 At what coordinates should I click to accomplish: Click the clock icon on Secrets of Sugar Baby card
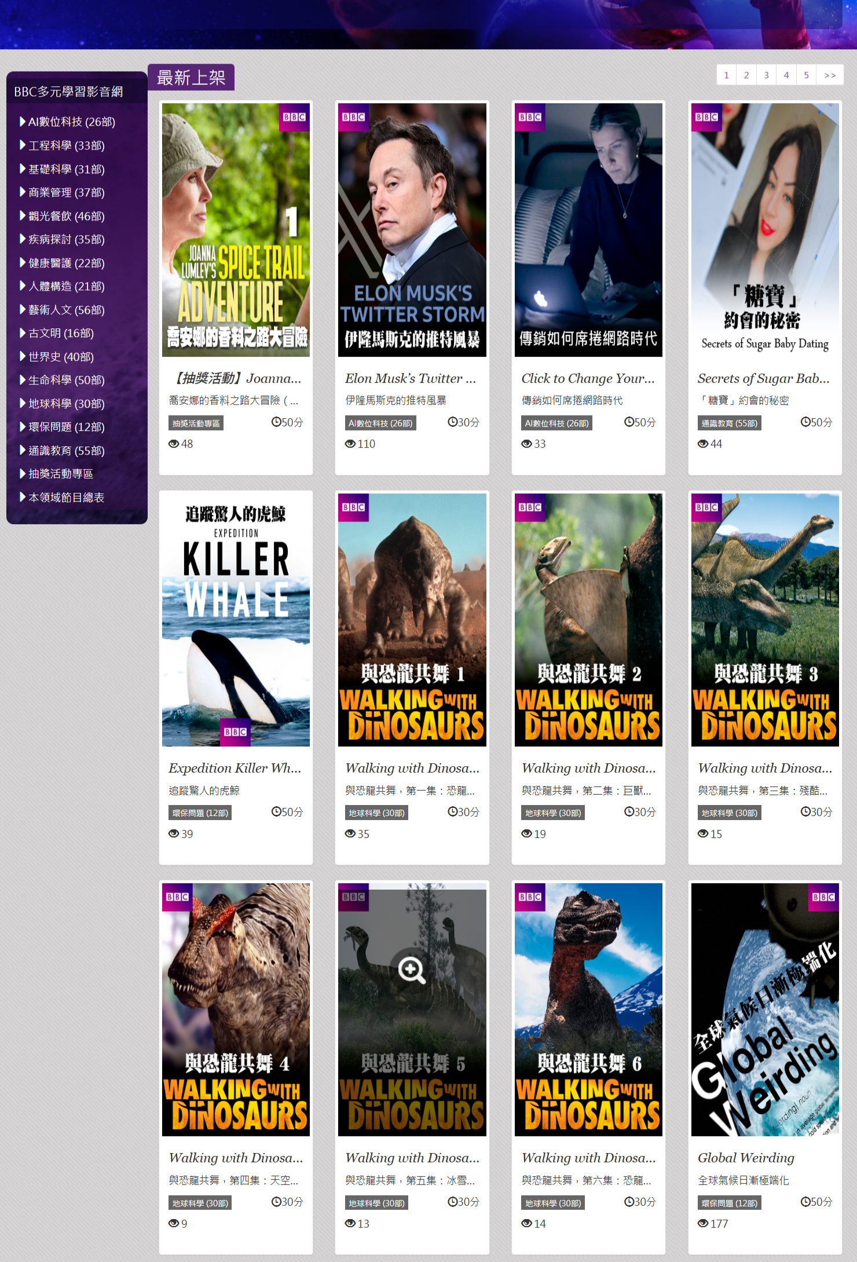805,422
